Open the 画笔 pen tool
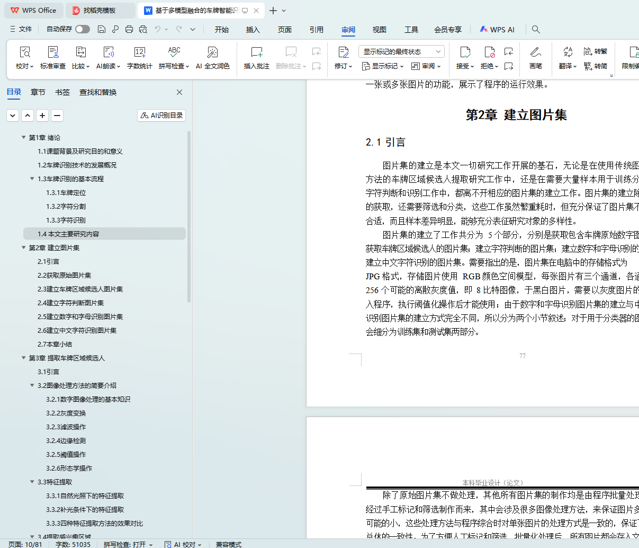639x548 pixels. (535, 53)
